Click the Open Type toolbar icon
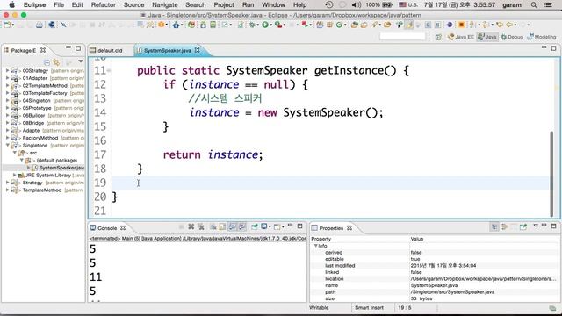The image size is (562, 316). pyautogui.click(x=355, y=25)
